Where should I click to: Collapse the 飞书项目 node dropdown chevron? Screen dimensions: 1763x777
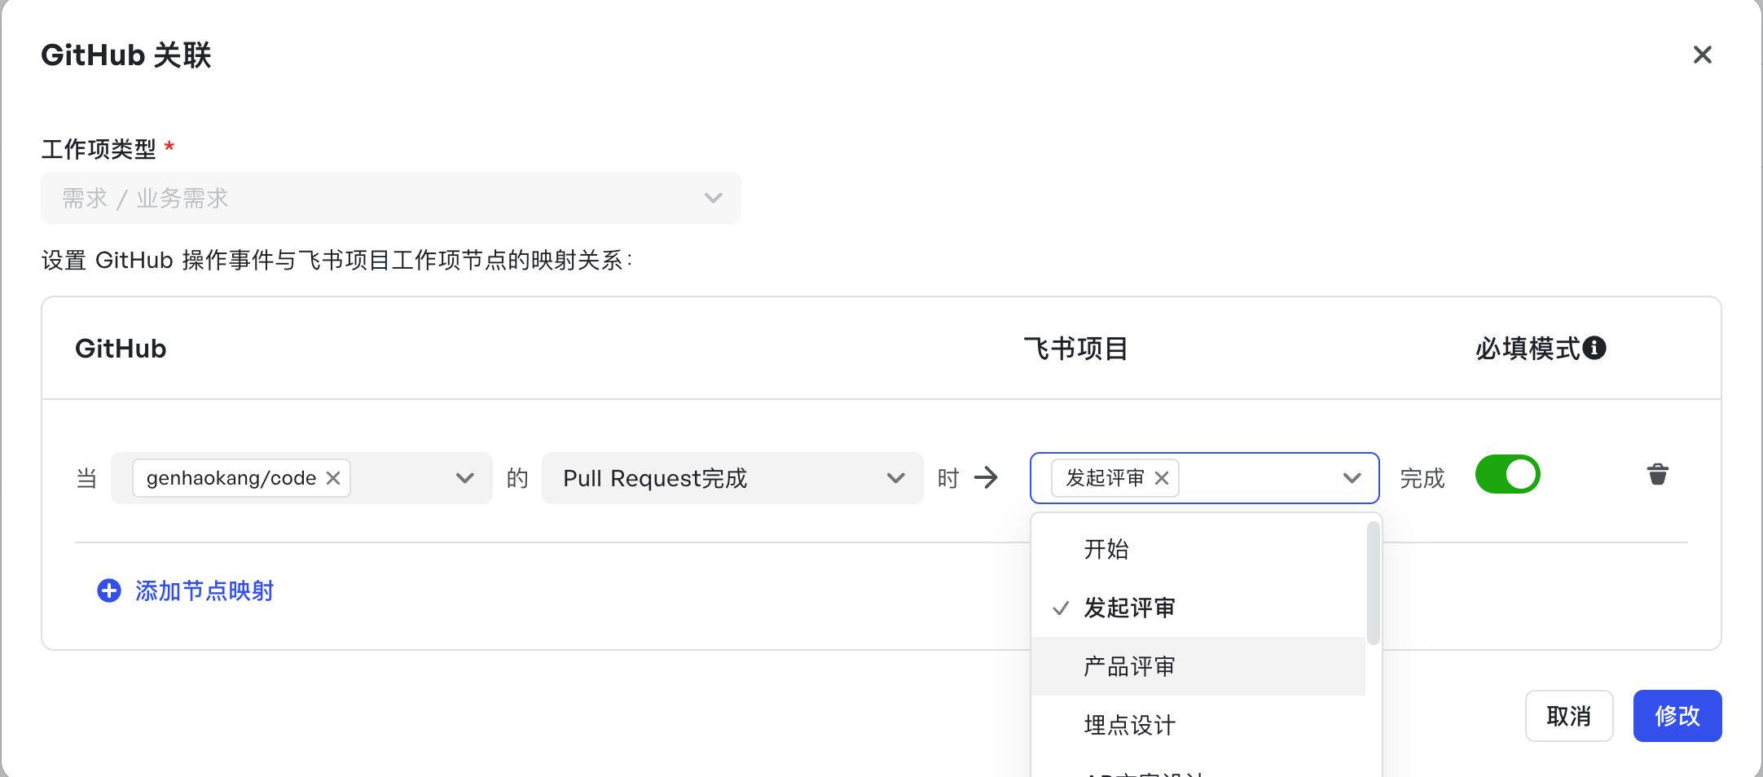click(1352, 478)
